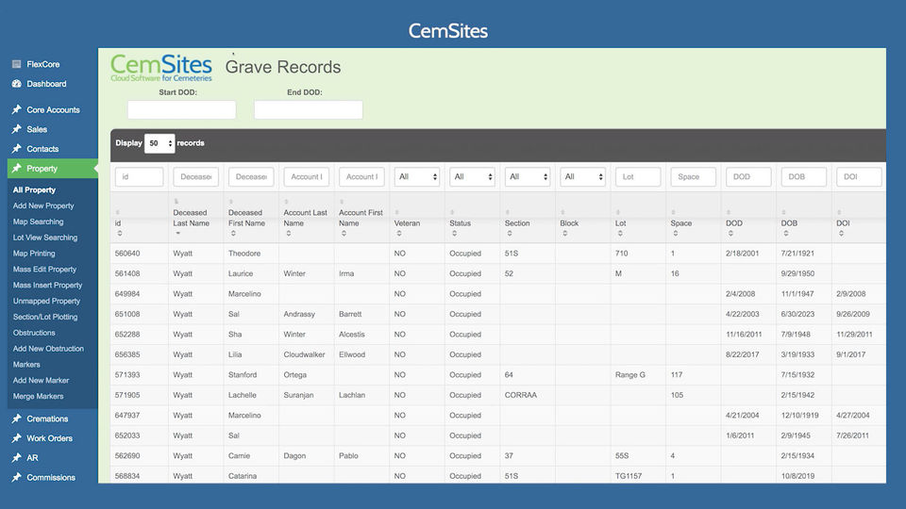Open Cremations menu item
This screenshot has width=906, height=509.
point(47,419)
